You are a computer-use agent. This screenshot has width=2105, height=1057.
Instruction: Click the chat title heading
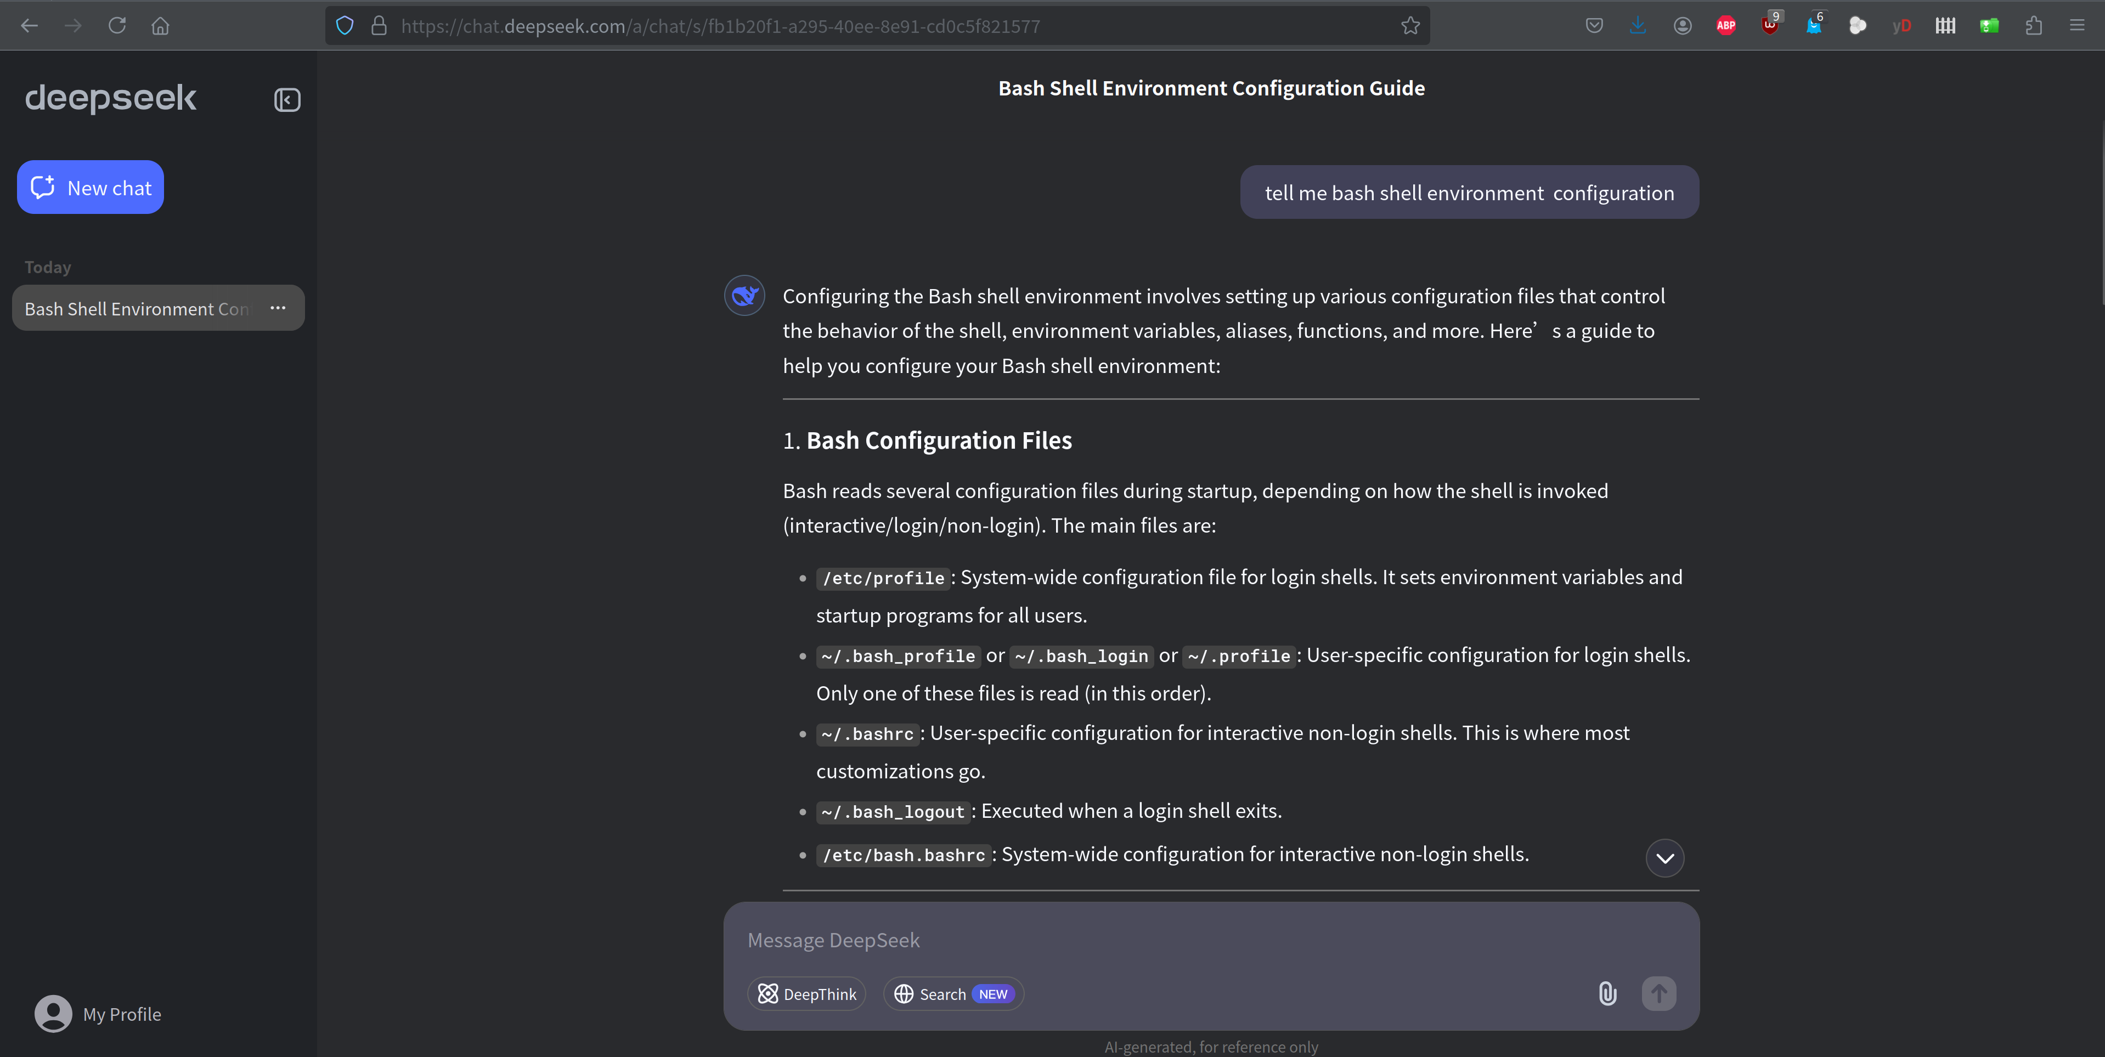1211,88
